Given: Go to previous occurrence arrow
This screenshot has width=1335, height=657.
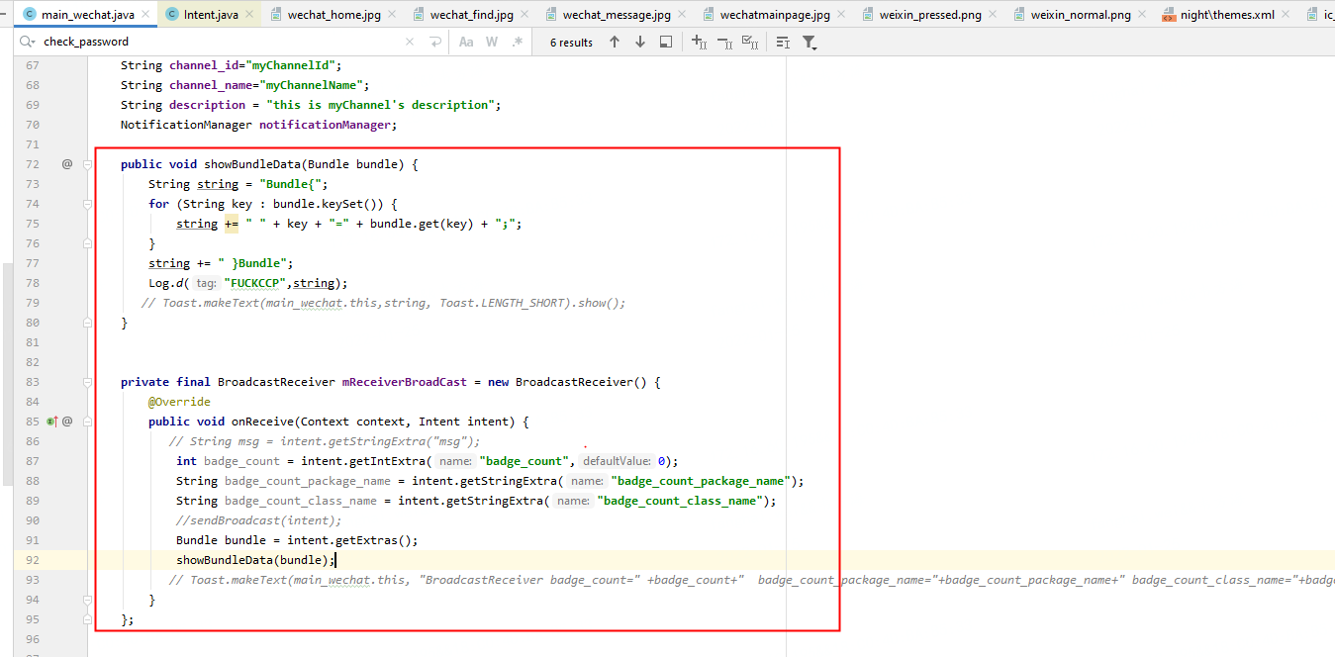Looking at the screenshot, I should click(615, 42).
